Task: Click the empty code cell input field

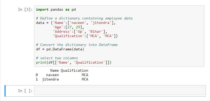Action: point(119,91)
